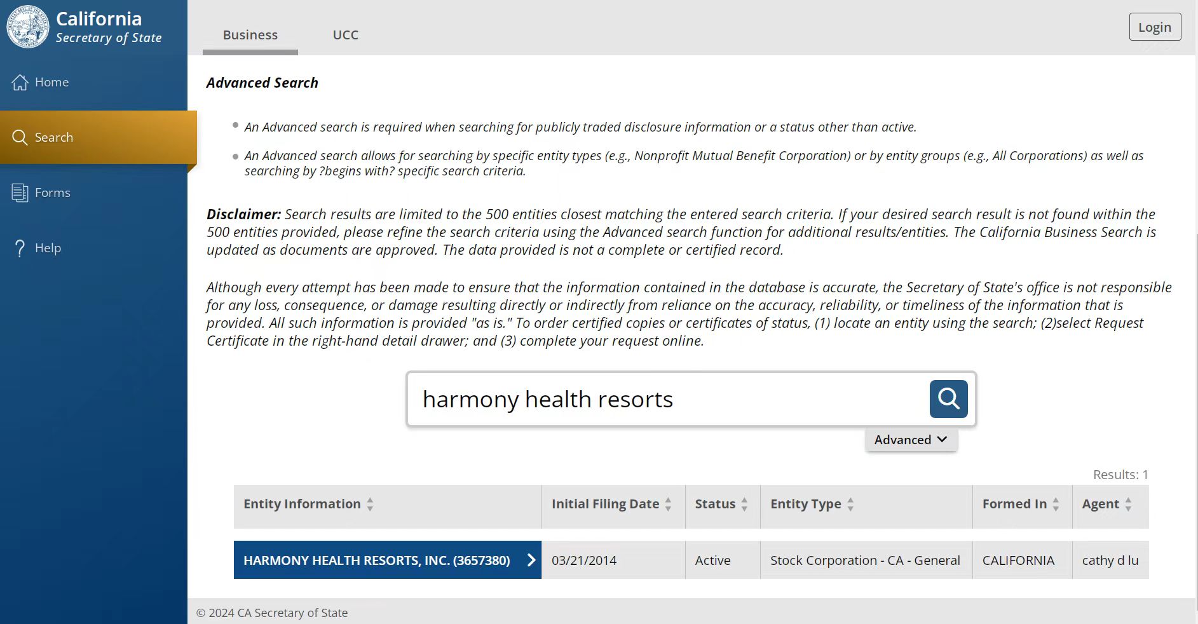Image resolution: width=1198 pixels, height=624 pixels.
Task: Sort by Entity Type arrows
Action: point(850,505)
